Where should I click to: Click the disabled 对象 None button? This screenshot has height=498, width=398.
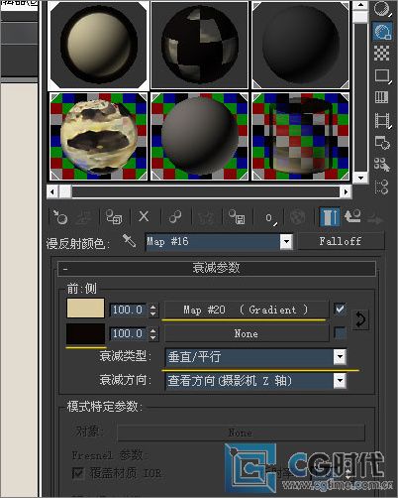click(241, 433)
